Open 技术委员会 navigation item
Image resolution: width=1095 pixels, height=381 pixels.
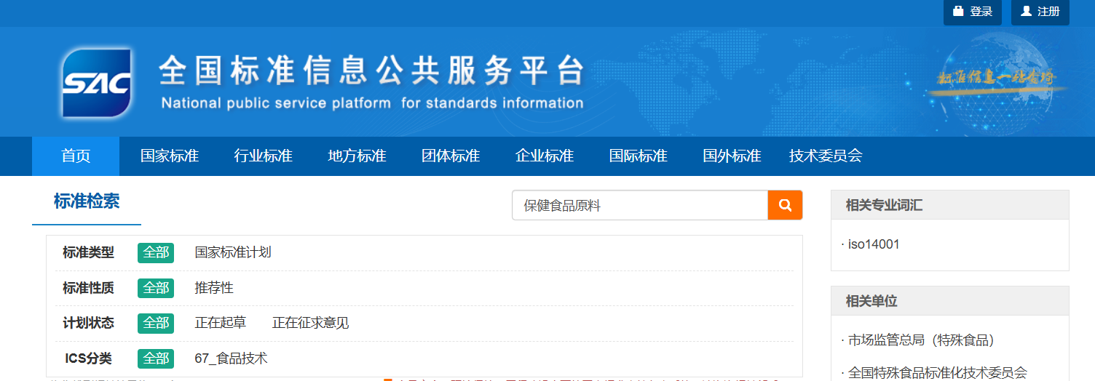pos(826,156)
